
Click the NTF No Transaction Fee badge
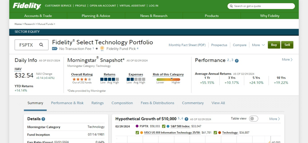coord(54,48)
